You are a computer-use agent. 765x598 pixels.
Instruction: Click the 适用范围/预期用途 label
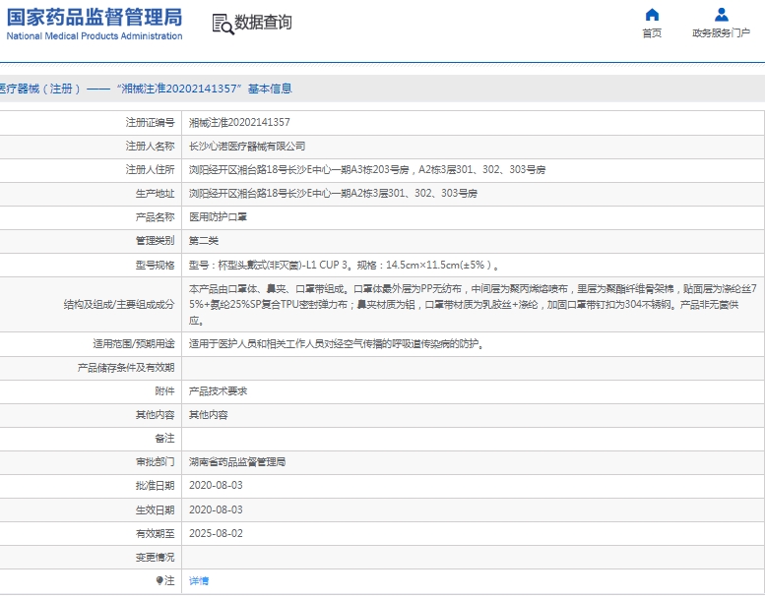click(134, 344)
